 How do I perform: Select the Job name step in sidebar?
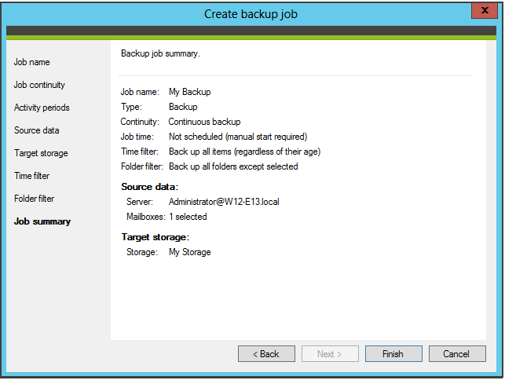point(31,62)
